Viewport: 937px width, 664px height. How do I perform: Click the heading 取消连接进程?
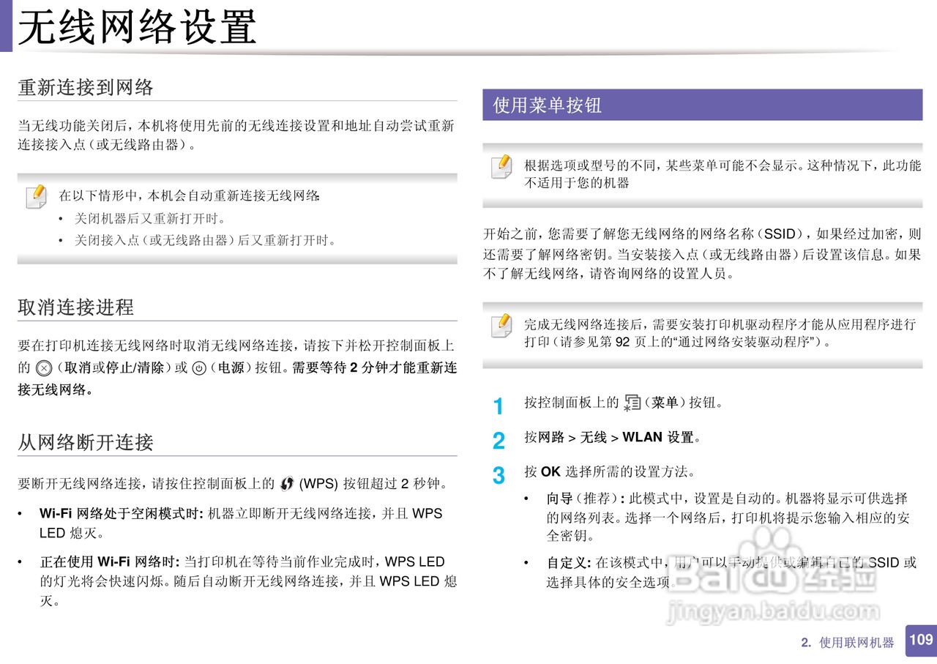[x=76, y=307]
